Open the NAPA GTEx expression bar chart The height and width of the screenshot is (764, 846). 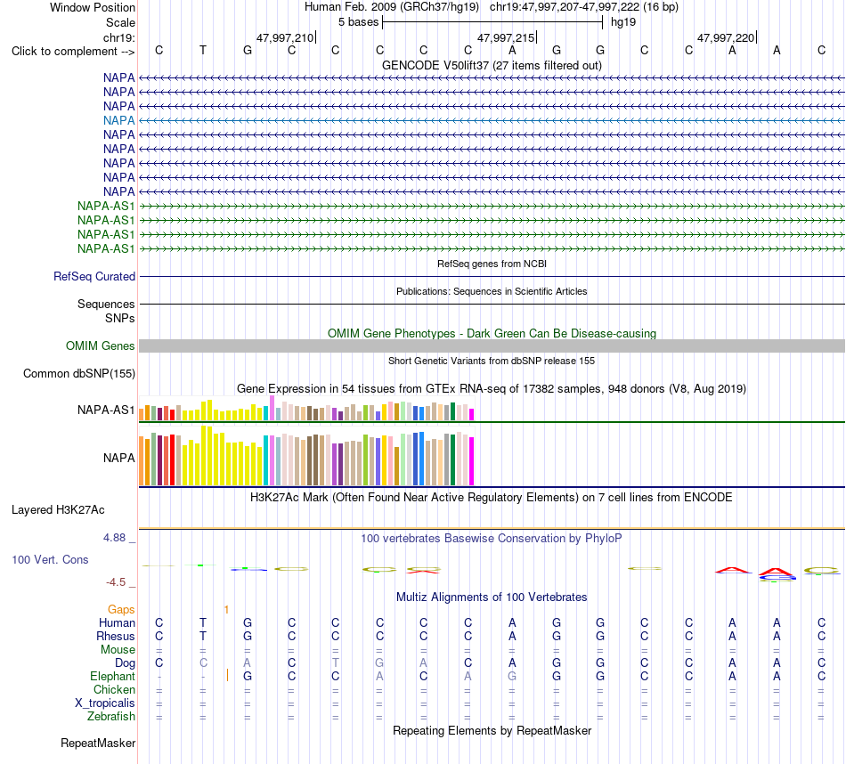click(306, 455)
